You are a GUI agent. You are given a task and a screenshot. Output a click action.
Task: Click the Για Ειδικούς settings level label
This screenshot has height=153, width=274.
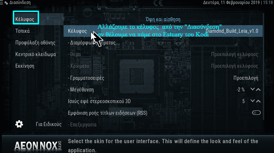point(49,124)
